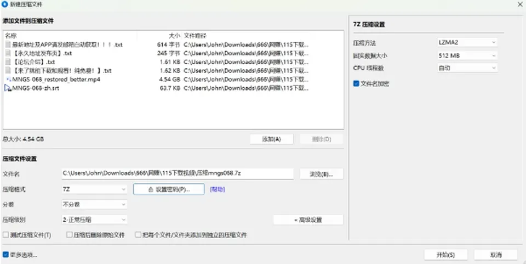Enable 把每个文件/文件夹添加到独立的压缩文件 checkbox
The image size is (526, 264).
pos(138,235)
